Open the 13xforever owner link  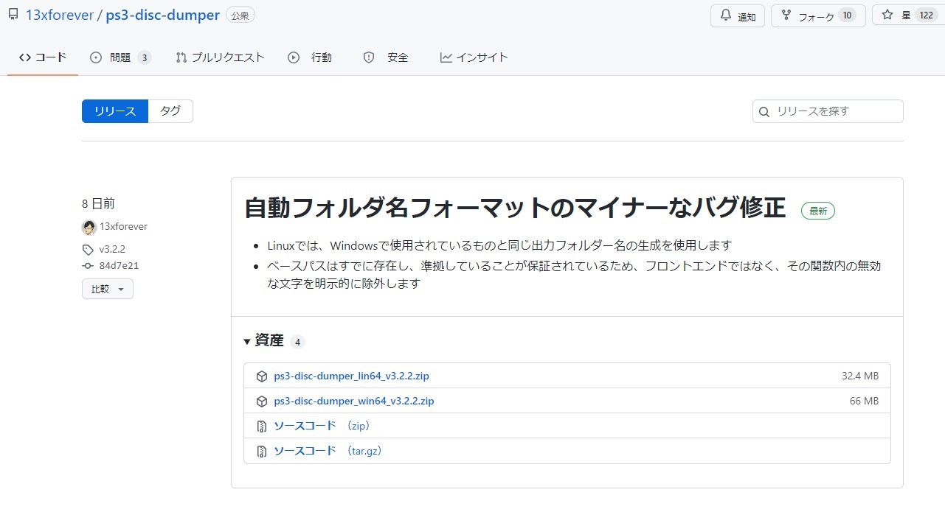[x=59, y=15]
